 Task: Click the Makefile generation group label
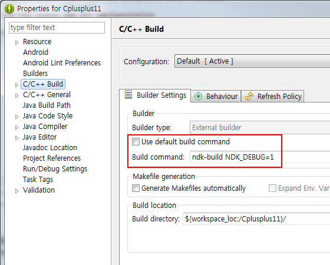pos(164,177)
